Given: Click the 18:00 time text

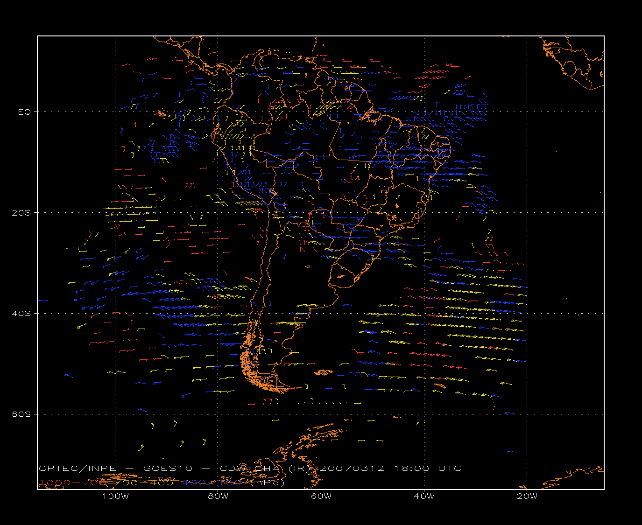Looking at the screenshot, I should (412, 468).
